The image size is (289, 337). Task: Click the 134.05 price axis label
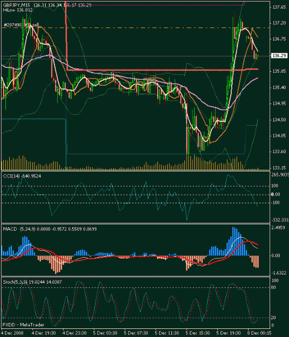pos(279,136)
